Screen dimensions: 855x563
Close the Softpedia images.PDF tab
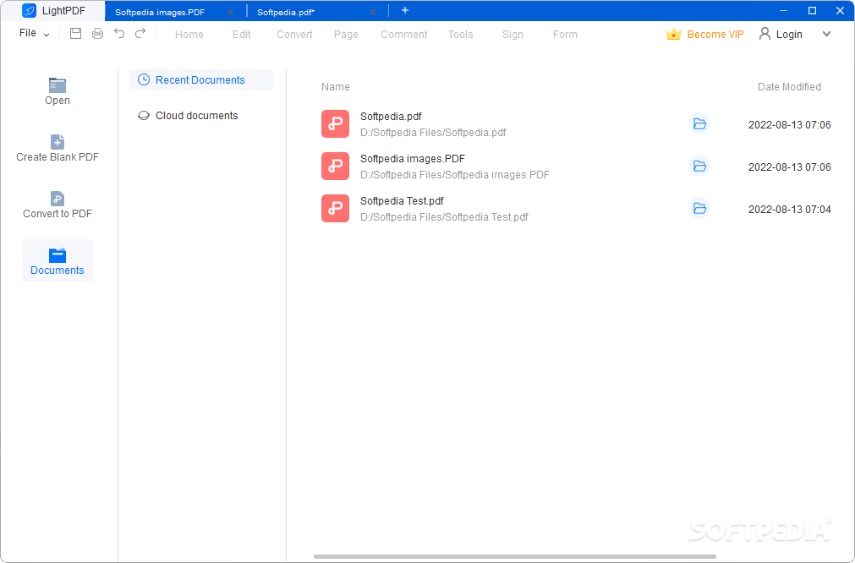(x=230, y=12)
